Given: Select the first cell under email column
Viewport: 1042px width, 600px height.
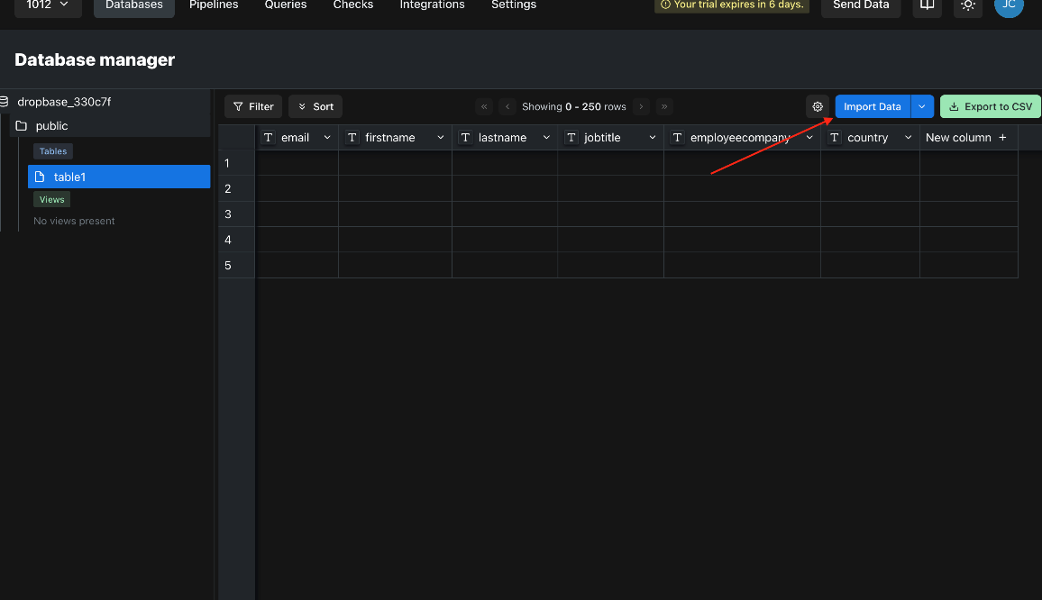Looking at the screenshot, I should coord(297,163).
